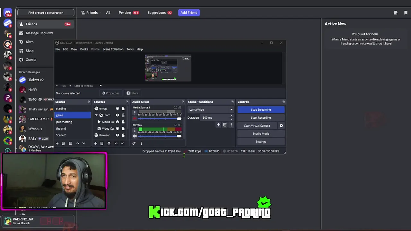
Task: Open OBS Settings button
Action: click(261, 142)
